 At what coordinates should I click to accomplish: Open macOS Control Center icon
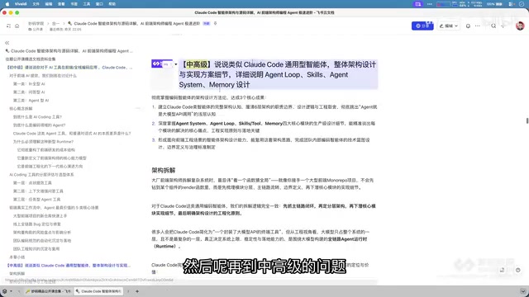tap(512, 4)
